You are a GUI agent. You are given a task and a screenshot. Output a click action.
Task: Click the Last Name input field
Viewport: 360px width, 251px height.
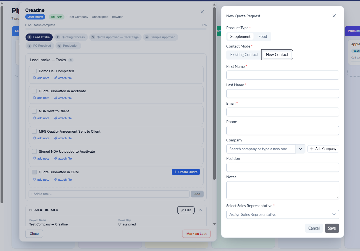point(283,94)
